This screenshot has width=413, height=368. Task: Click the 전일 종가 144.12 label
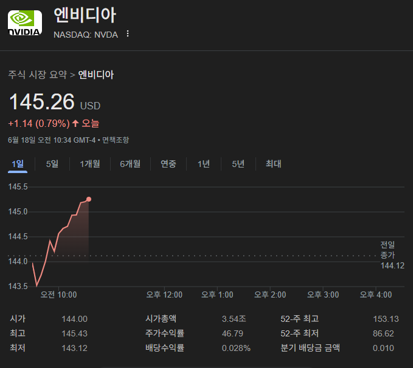[x=392, y=255]
